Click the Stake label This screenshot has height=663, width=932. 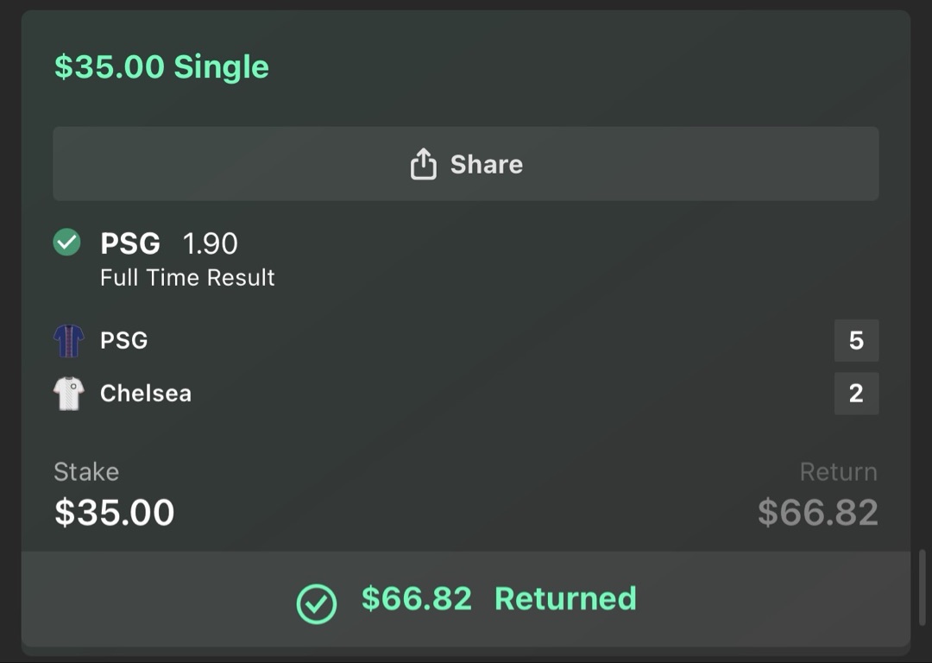[x=86, y=472]
